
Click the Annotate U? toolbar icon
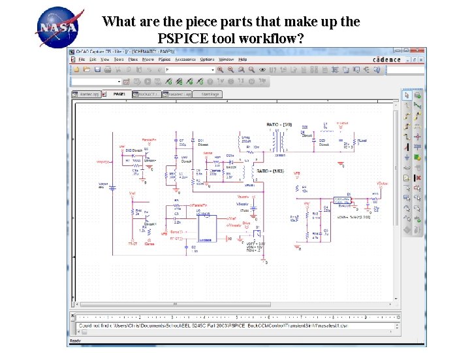(273, 70)
